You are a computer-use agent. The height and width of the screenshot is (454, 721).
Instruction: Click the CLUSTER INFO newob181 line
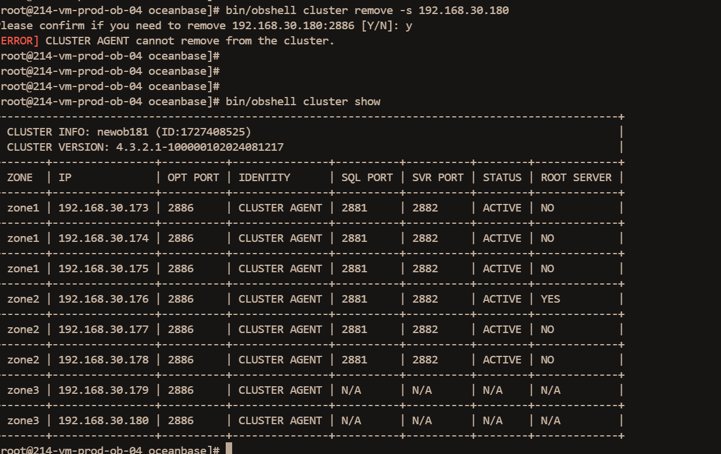[129, 131]
